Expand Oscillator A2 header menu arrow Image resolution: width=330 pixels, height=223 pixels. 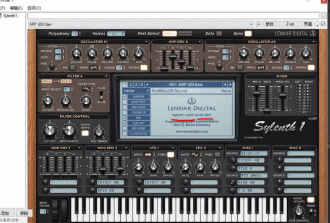(313, 41)
